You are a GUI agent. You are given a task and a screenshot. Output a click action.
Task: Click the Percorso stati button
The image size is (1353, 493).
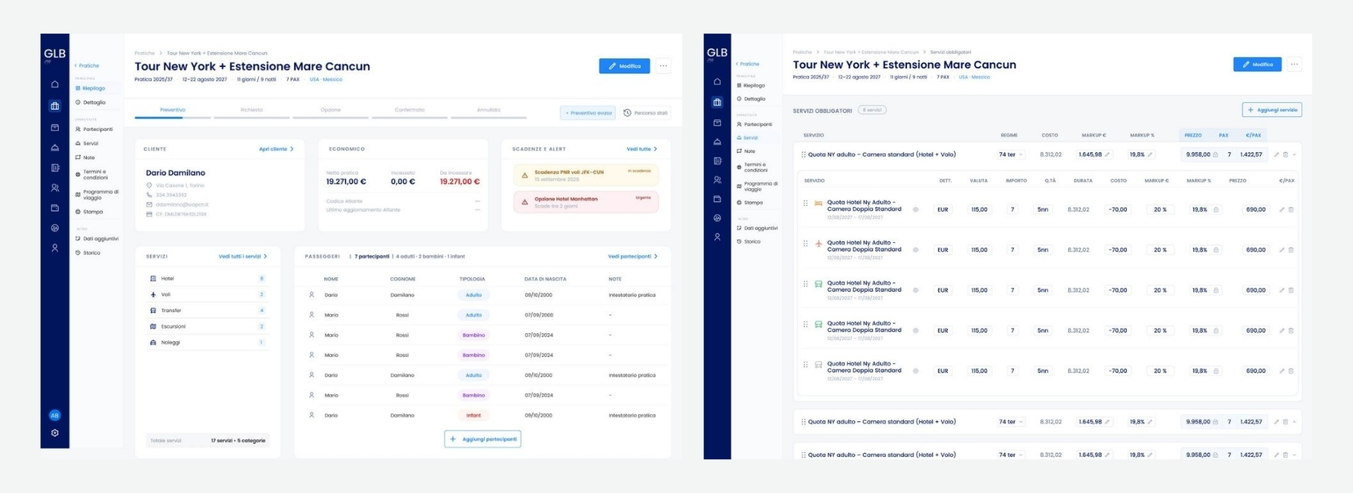pos(645,113)
